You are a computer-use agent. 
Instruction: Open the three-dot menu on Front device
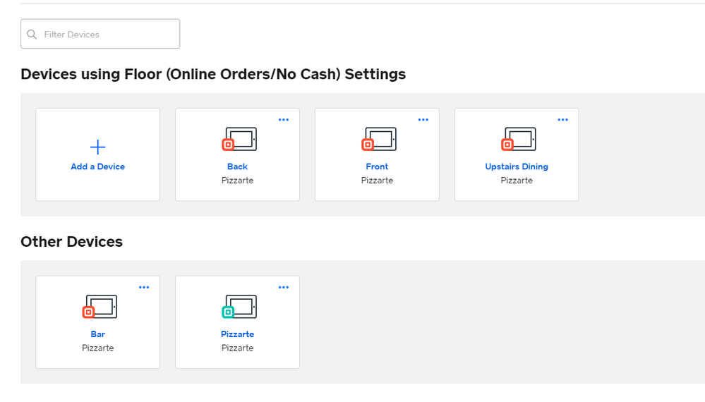pos(423,120)
